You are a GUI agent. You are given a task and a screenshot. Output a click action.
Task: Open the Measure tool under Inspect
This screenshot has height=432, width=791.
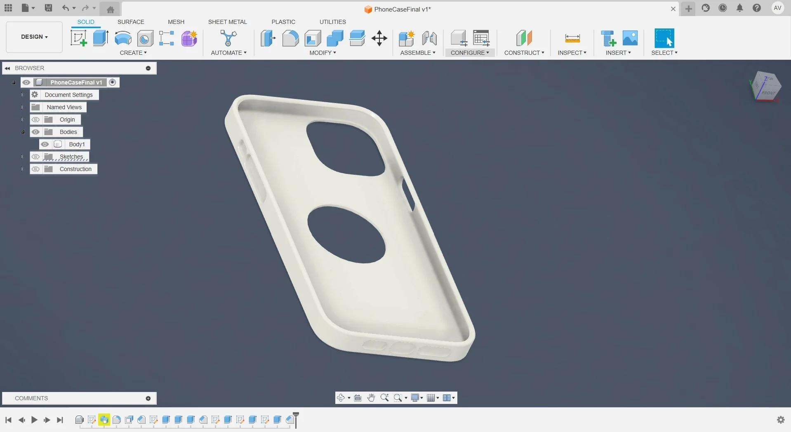[x=572, y=38]
